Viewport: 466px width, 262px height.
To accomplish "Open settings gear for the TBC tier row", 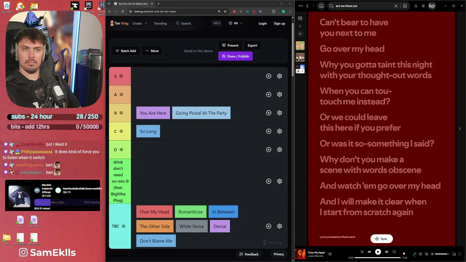I will tap(280, 226).
